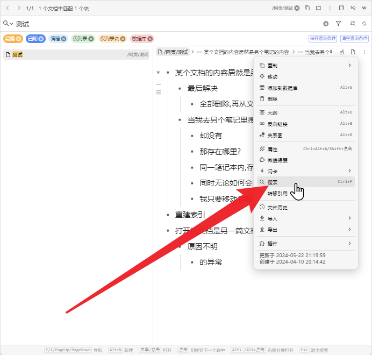Click into the search field containing 测试
Viewport: 372px width, 355px height.
(166, 24)
